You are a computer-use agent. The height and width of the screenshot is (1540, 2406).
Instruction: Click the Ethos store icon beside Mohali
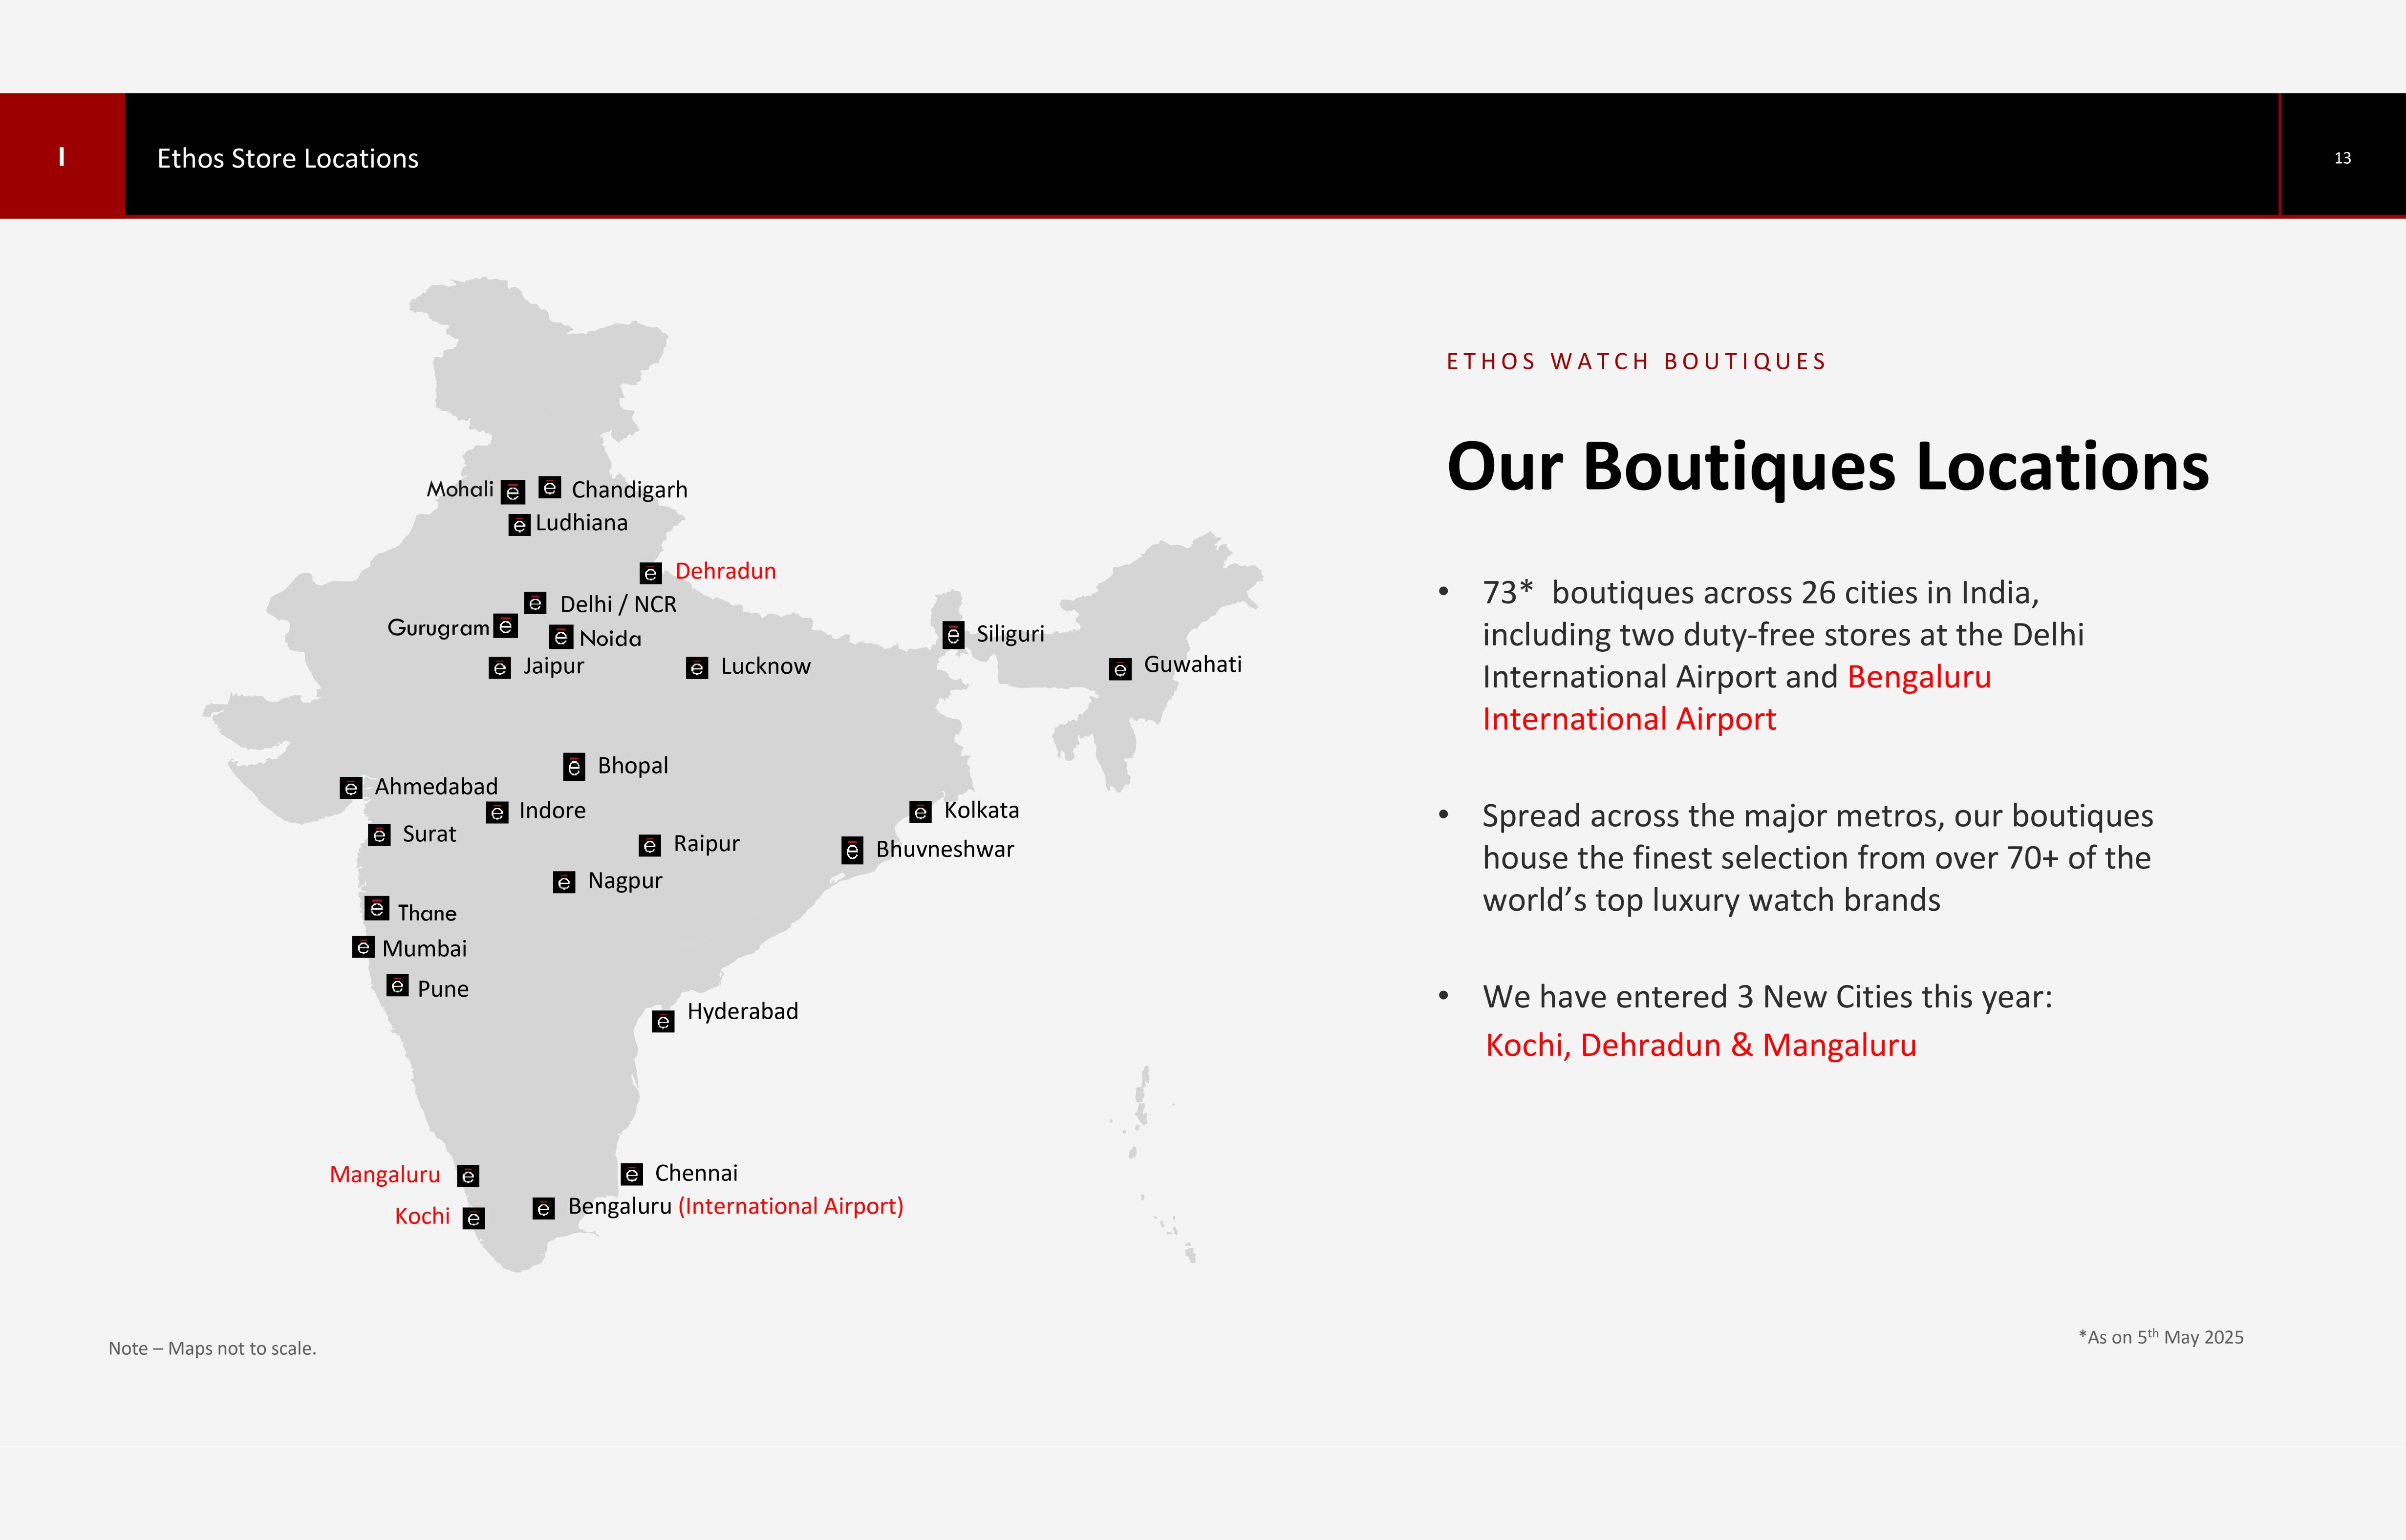pyautogui.click(x=513, y=491)
